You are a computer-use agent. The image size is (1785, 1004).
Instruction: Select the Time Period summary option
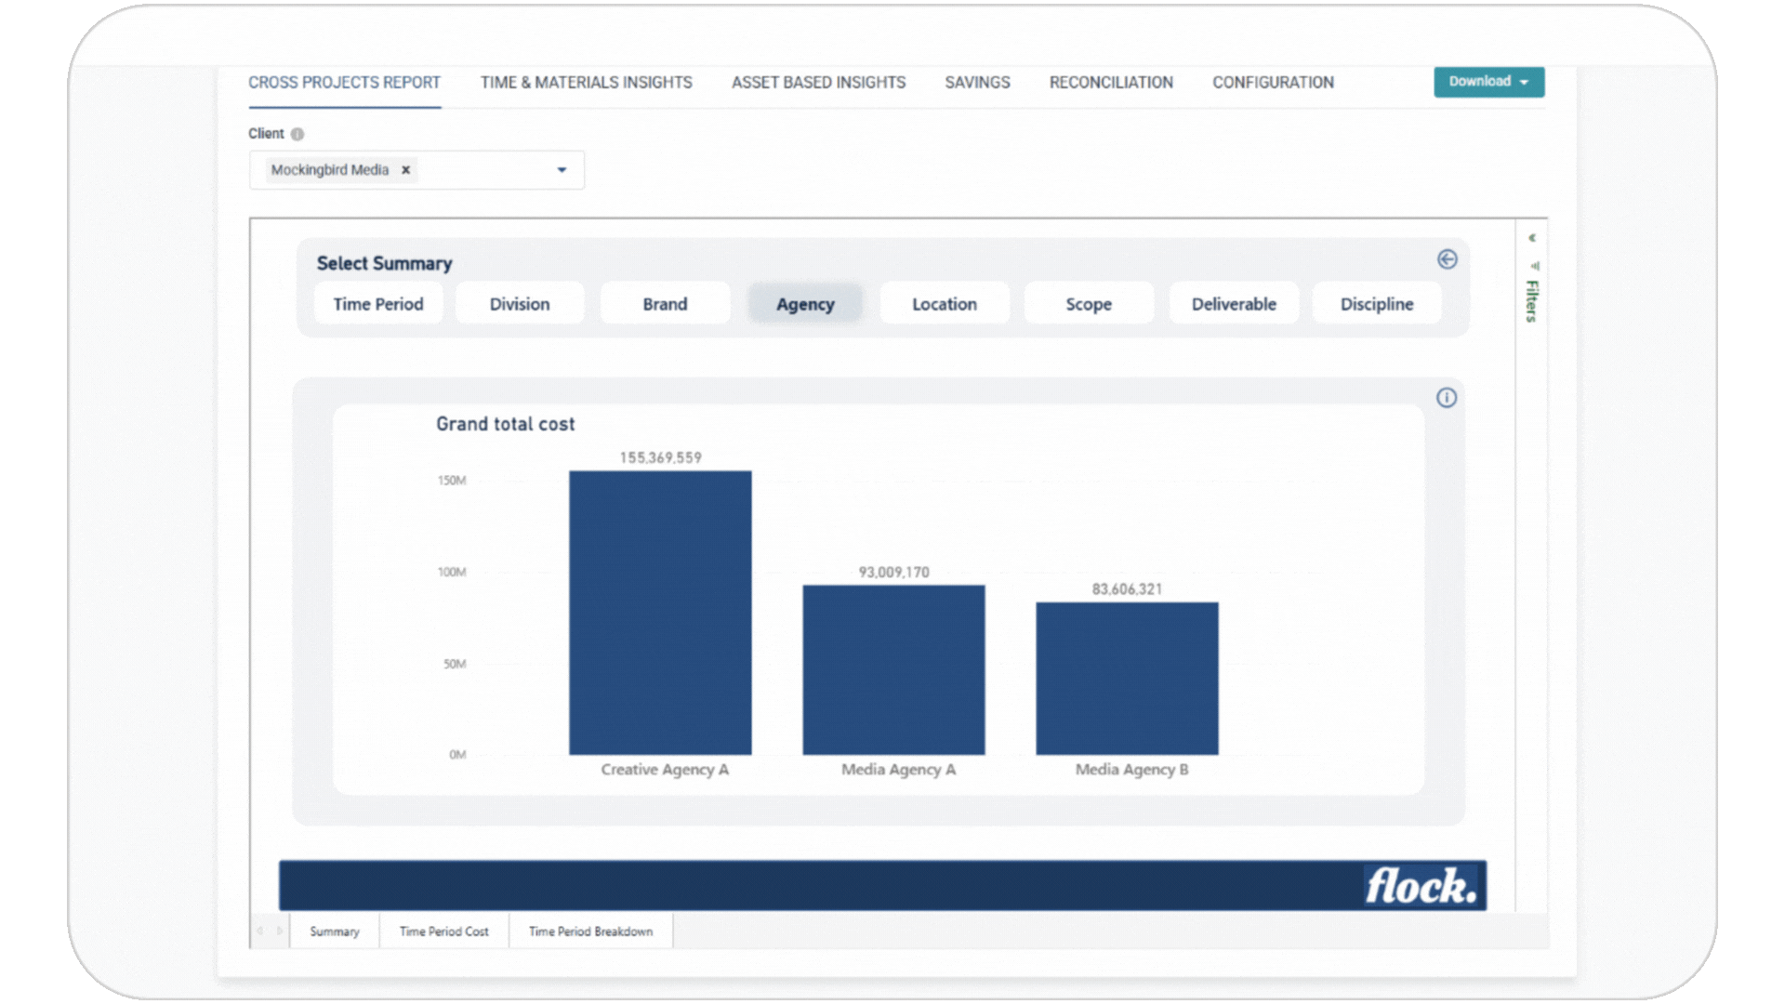click(x=378, y=304)
